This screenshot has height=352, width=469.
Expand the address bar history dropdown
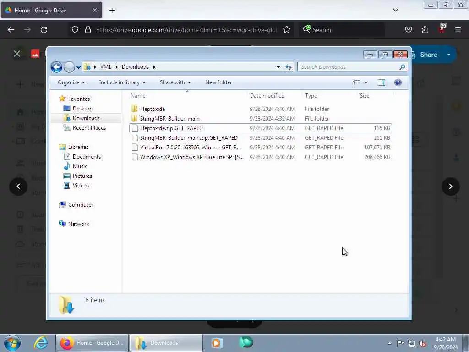[x=278, y=67]
